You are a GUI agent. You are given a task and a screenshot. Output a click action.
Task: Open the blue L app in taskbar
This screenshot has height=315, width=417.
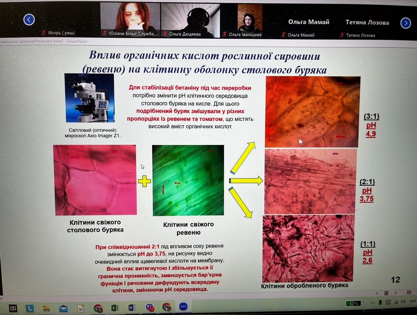(x=29, y=308)
